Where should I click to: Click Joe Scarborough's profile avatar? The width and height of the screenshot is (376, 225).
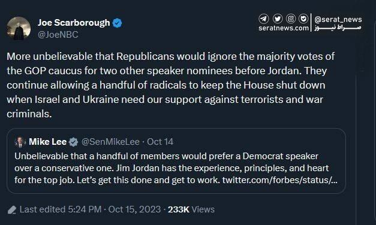[19, 28]
